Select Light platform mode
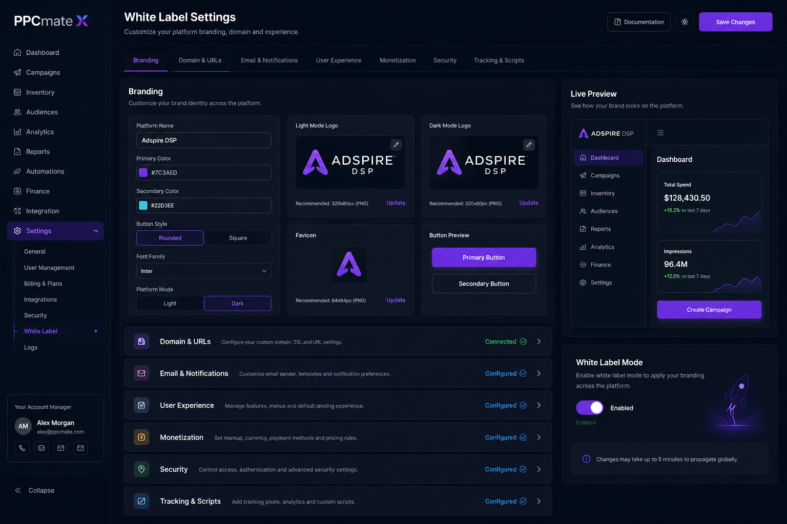The height and width of the screenshot is (524, 787). tap(170, 303)
